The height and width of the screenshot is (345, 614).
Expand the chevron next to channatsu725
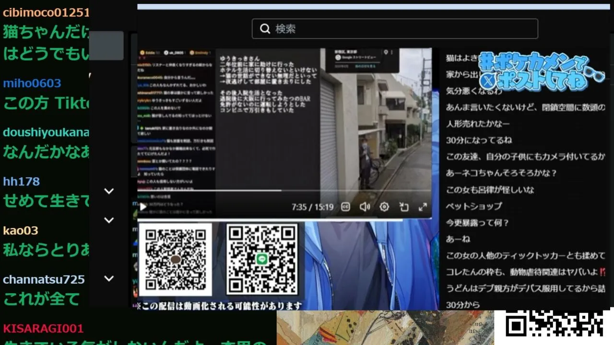click(x=109, y=278)
